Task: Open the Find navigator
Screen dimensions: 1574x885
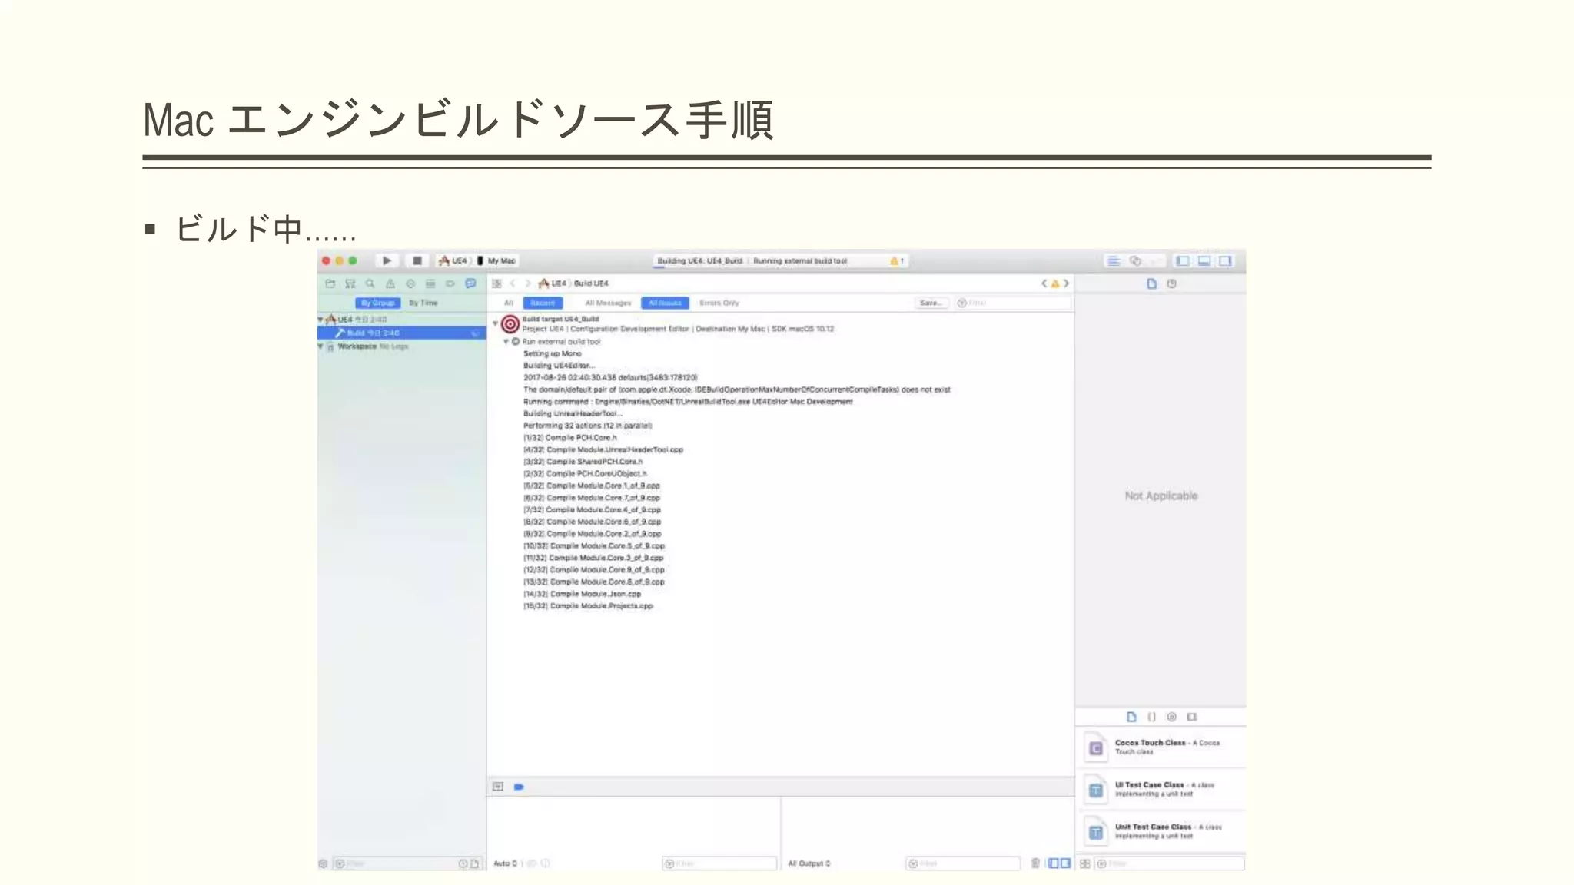Action: click(370, 283)
